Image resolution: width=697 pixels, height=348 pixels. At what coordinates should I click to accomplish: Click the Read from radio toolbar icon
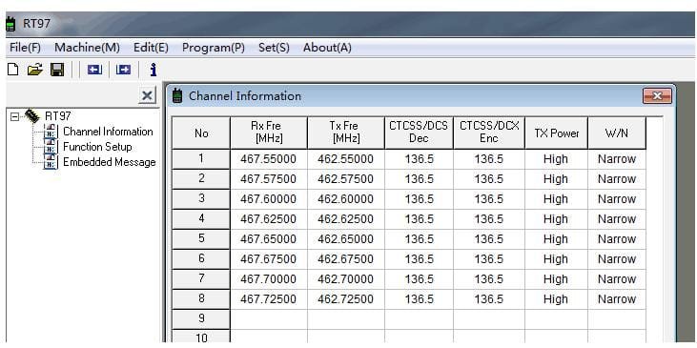[x=94, y=70]
